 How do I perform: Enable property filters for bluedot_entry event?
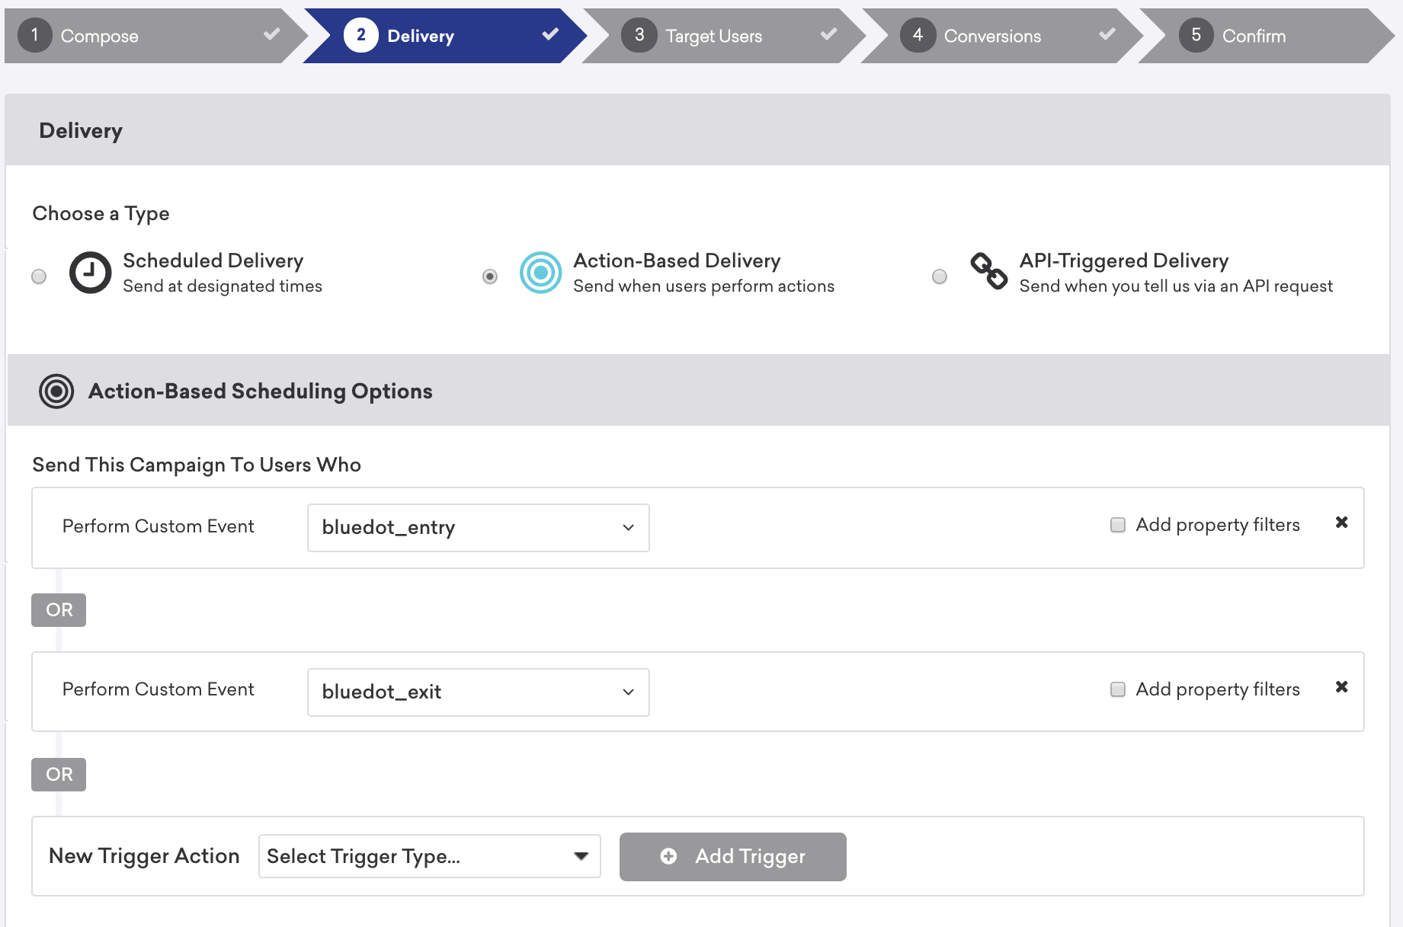coord(1118,525)
